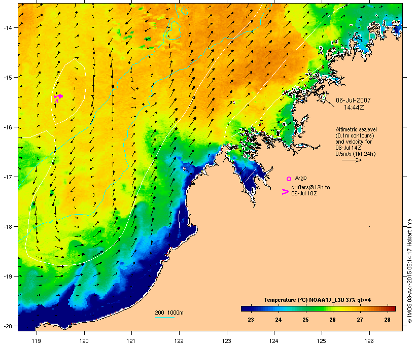Click the '06-Jul 18Z' drifter legend text
This screenshot has width=416, height=345.
coord(304,193)
